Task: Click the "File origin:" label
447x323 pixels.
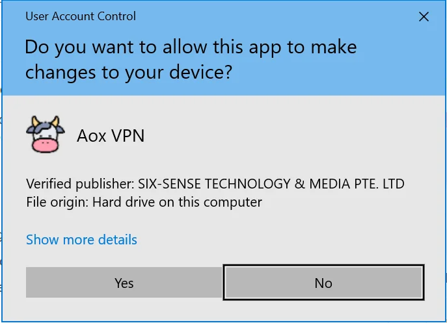Action: [57, 202]
